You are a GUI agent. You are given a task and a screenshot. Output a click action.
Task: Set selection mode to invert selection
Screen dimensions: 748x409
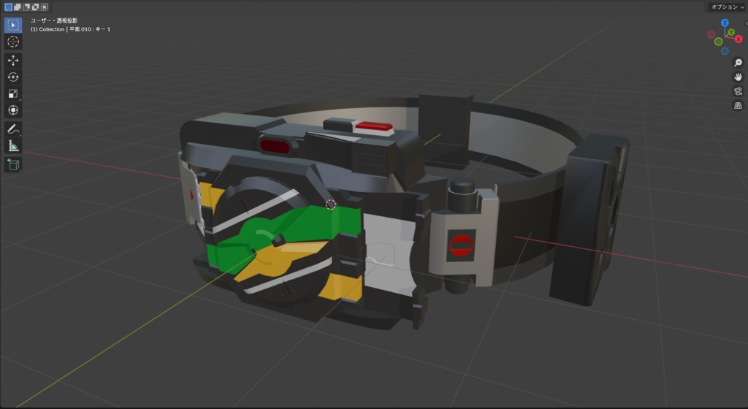(35, 7)
